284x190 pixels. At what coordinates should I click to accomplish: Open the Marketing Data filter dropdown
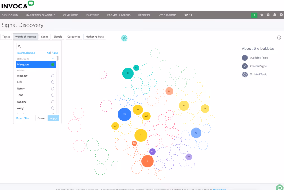coord(95,37)
